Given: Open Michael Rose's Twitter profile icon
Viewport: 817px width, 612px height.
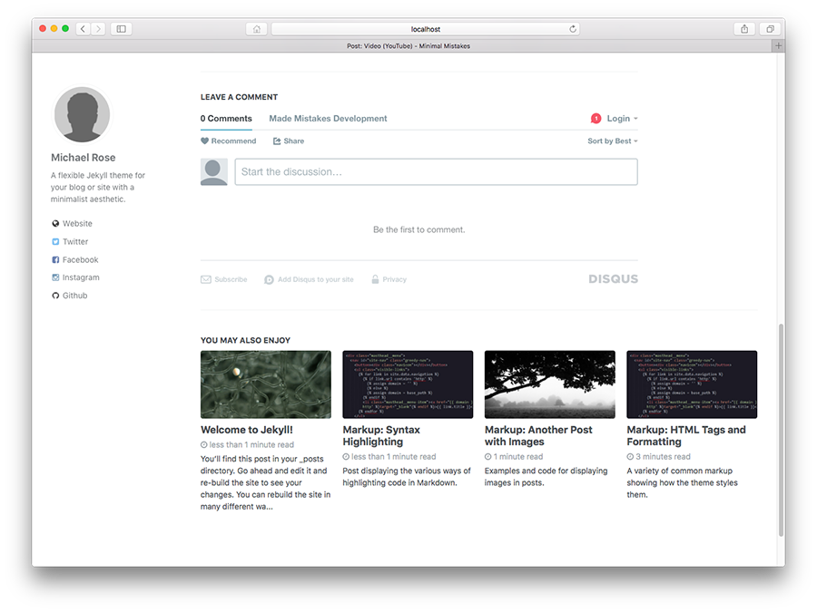Looking at the screenshot, I should (x=56, y=241).
